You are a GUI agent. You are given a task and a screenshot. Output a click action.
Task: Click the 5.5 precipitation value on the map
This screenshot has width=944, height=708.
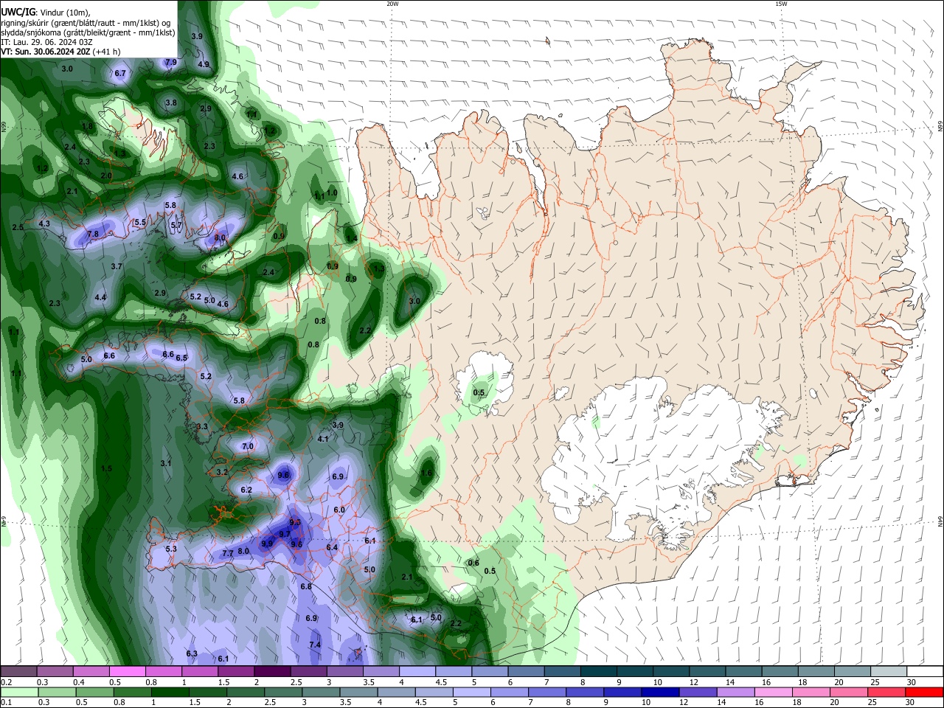click(x=139, y=222)
